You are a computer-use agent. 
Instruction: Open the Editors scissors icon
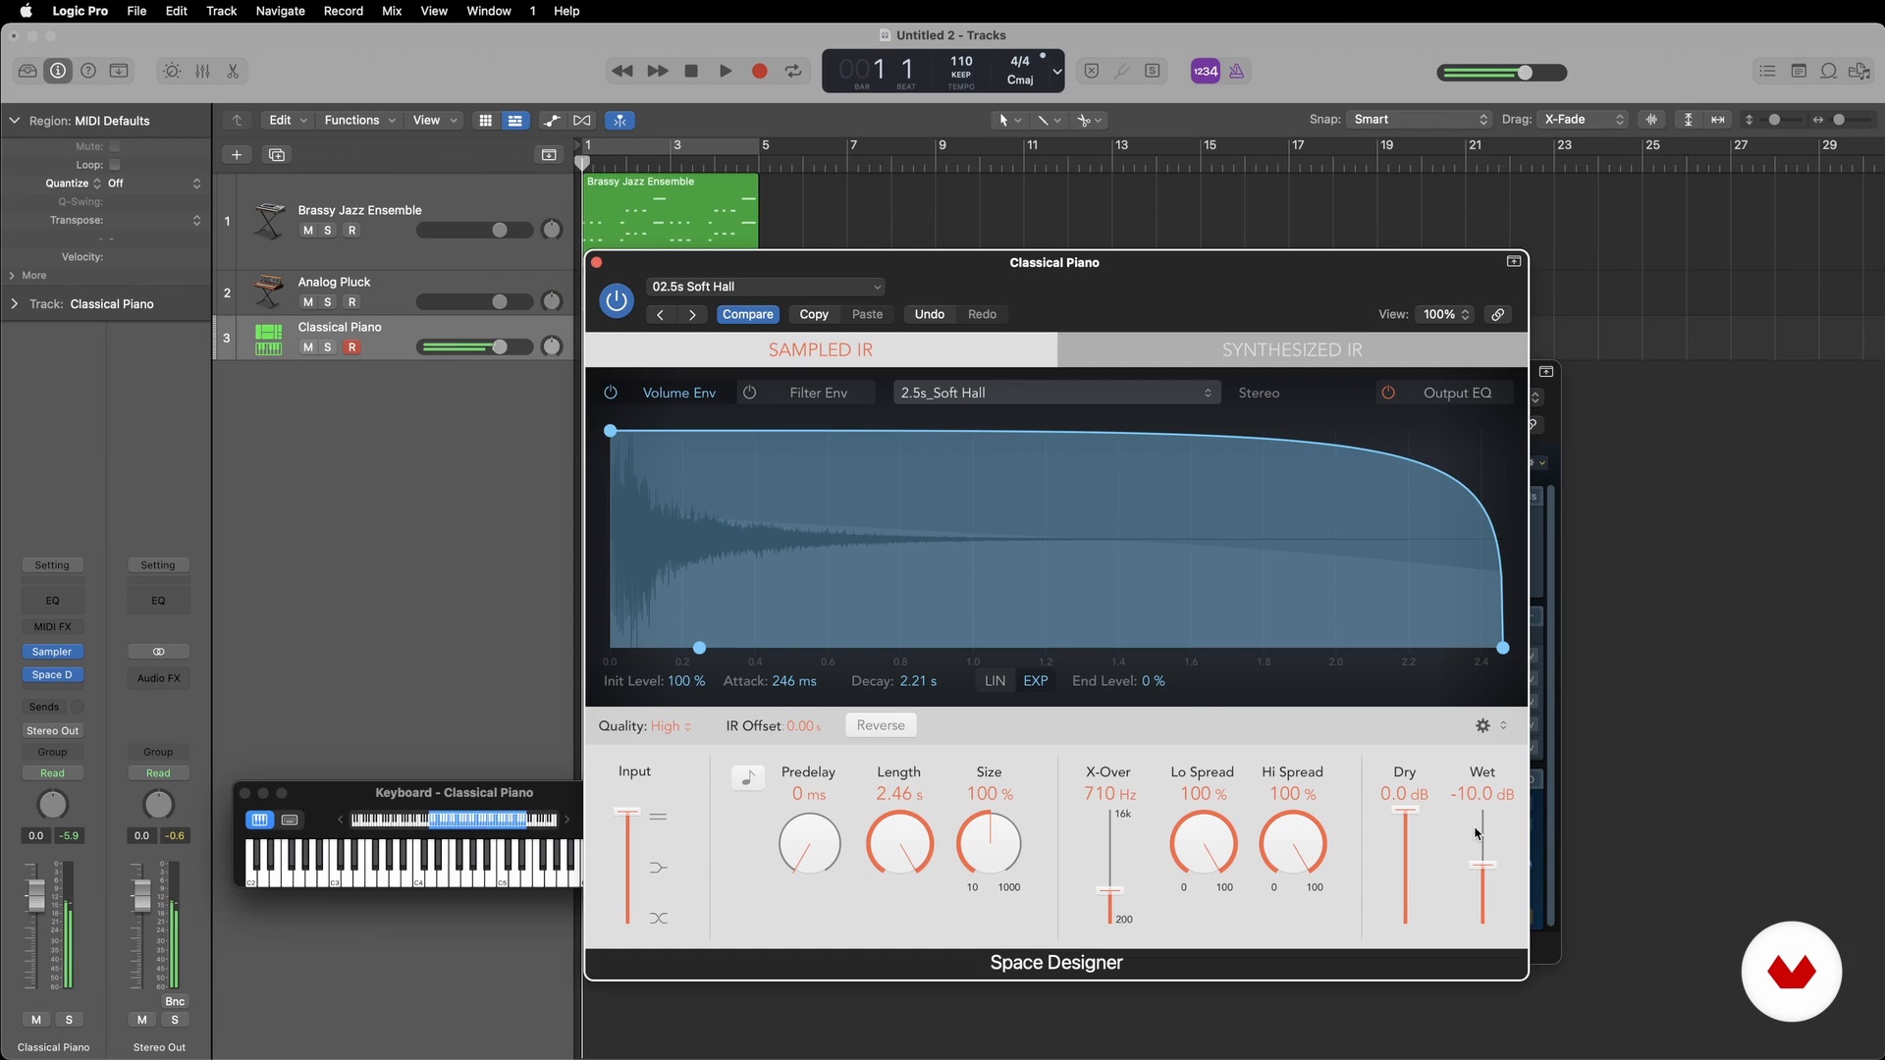click(233, 71)
